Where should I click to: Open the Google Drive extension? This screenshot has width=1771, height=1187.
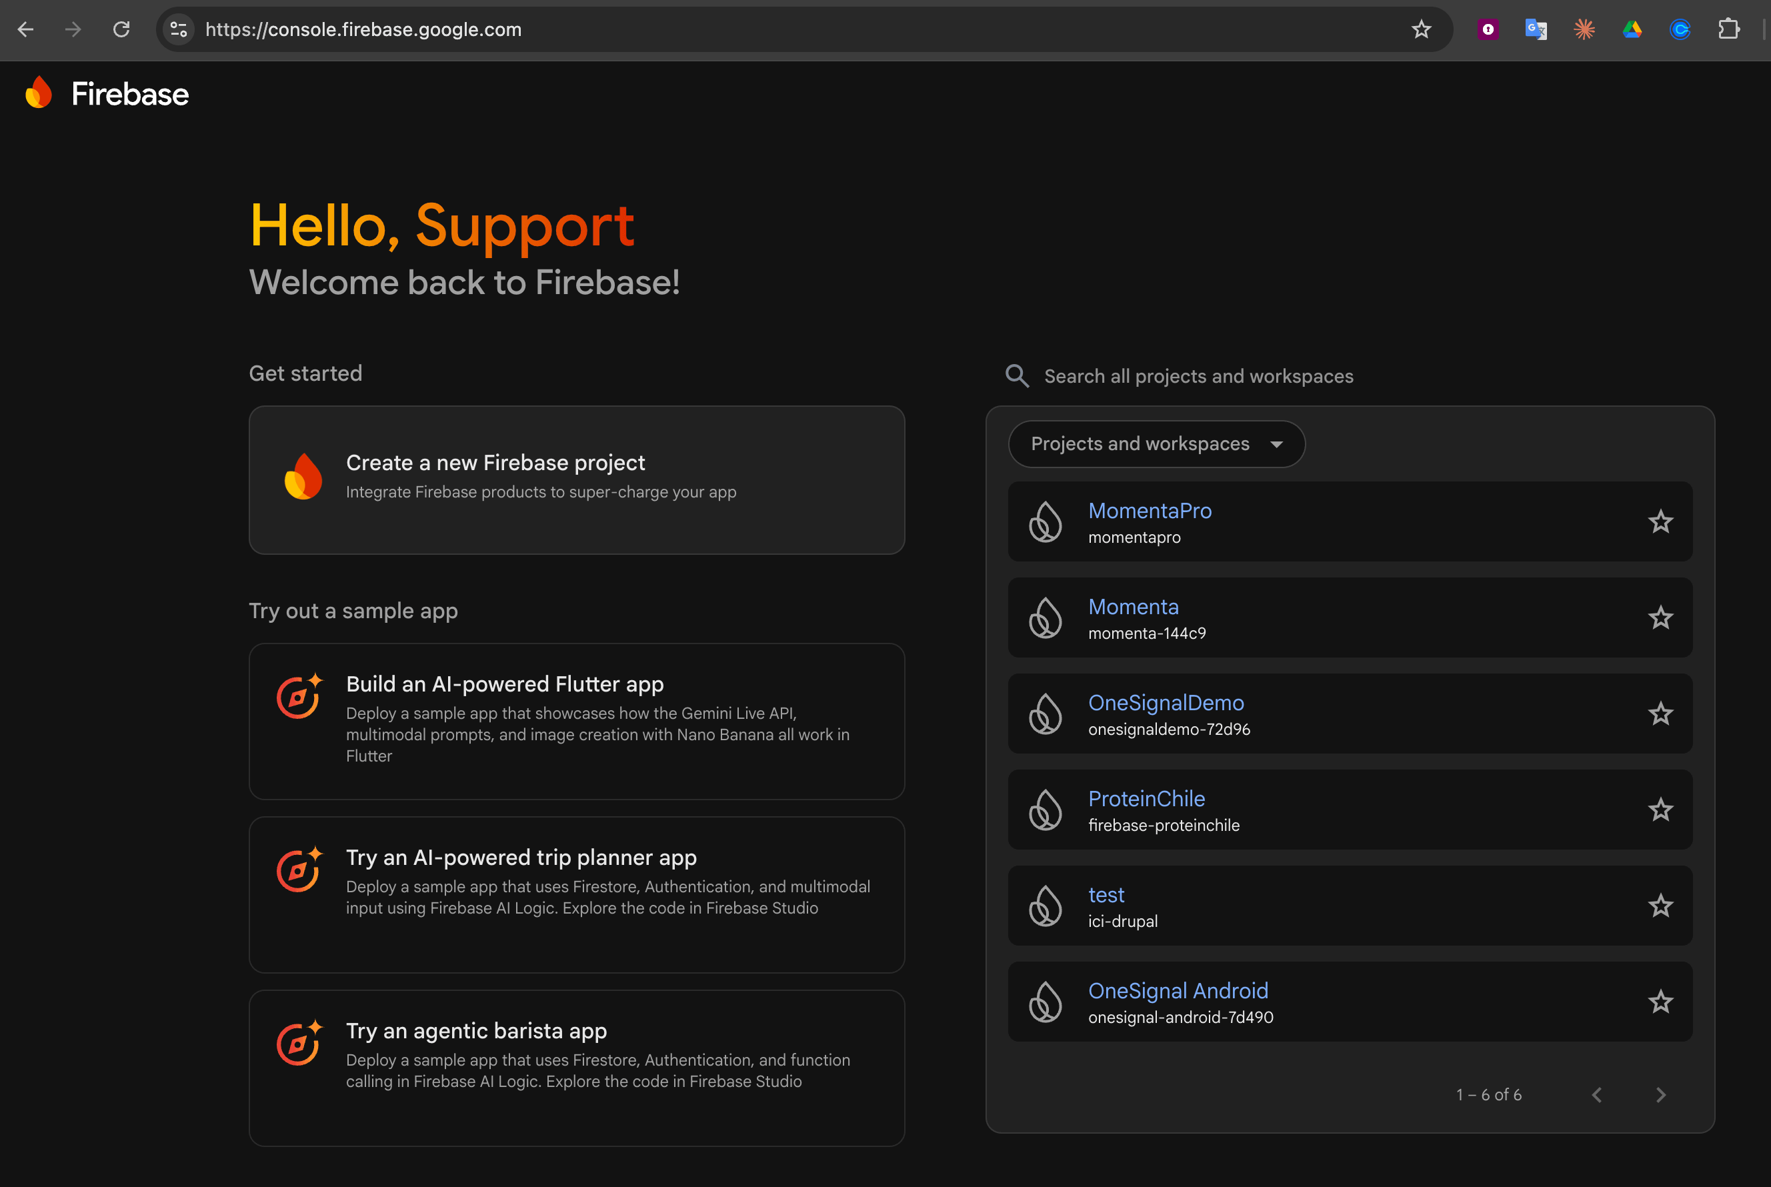[x=1632, y=29]
